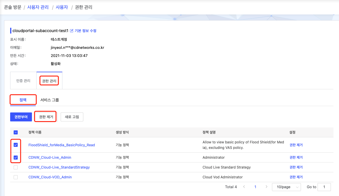
Task: Uncheck the CDNW_Cloud-Live_Admin row checkbox
Action: click(x=16, y=158)
